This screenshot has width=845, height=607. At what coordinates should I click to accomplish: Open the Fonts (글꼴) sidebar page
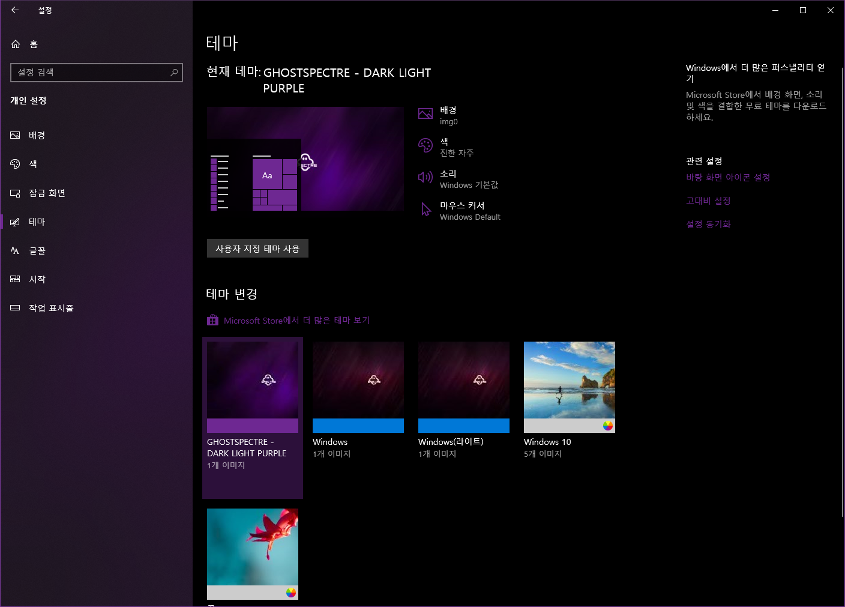[x=96, y=250]
